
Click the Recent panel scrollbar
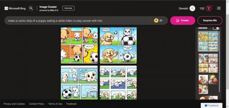[x=219, y=61]
